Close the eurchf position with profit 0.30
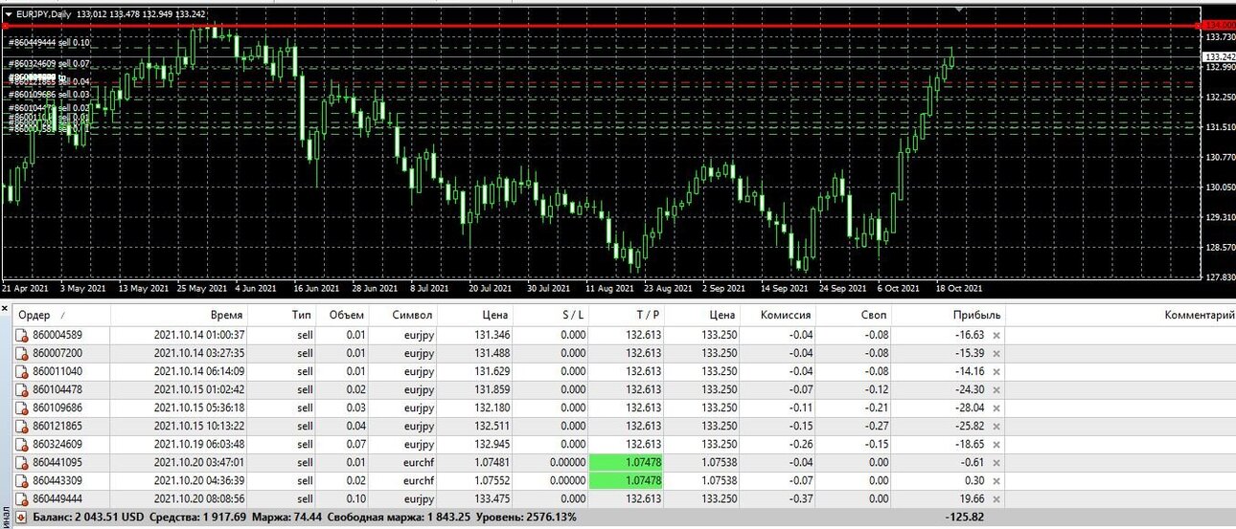Viewport: 1236px width, 529px height. 996,481
